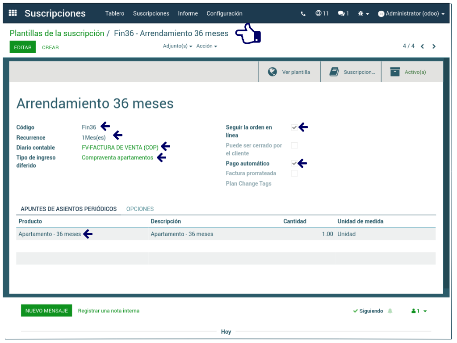Viewport: 457px width, 343px height.
Task: Go to the next record arrow
Action: pos(434,47)
